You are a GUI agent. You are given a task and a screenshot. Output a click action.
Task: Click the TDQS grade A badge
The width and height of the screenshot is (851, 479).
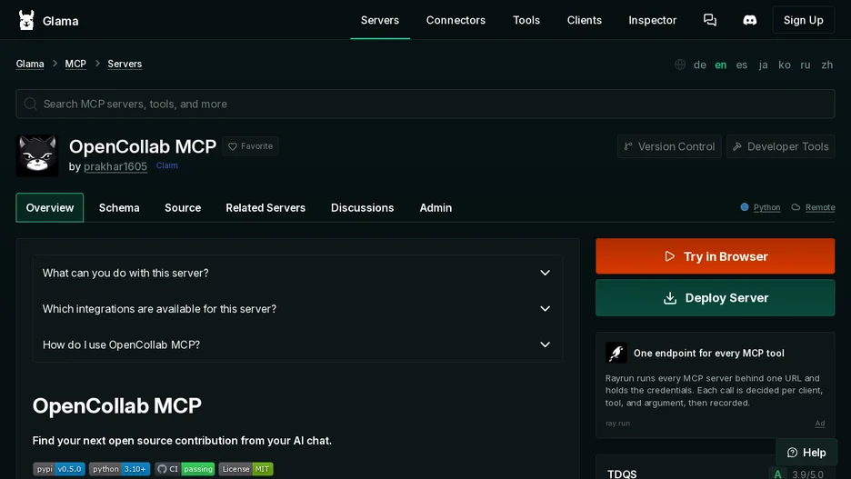click(x=777, y=474)
